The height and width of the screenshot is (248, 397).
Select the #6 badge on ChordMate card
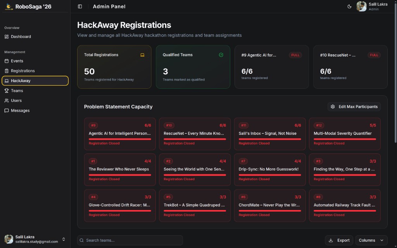243,197
